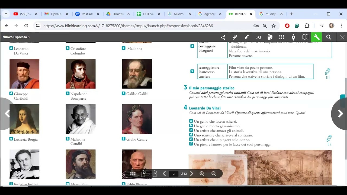Screen dimensions: 347x195
Task: Go to next page in page bar
Action: [x=192, y=174]
